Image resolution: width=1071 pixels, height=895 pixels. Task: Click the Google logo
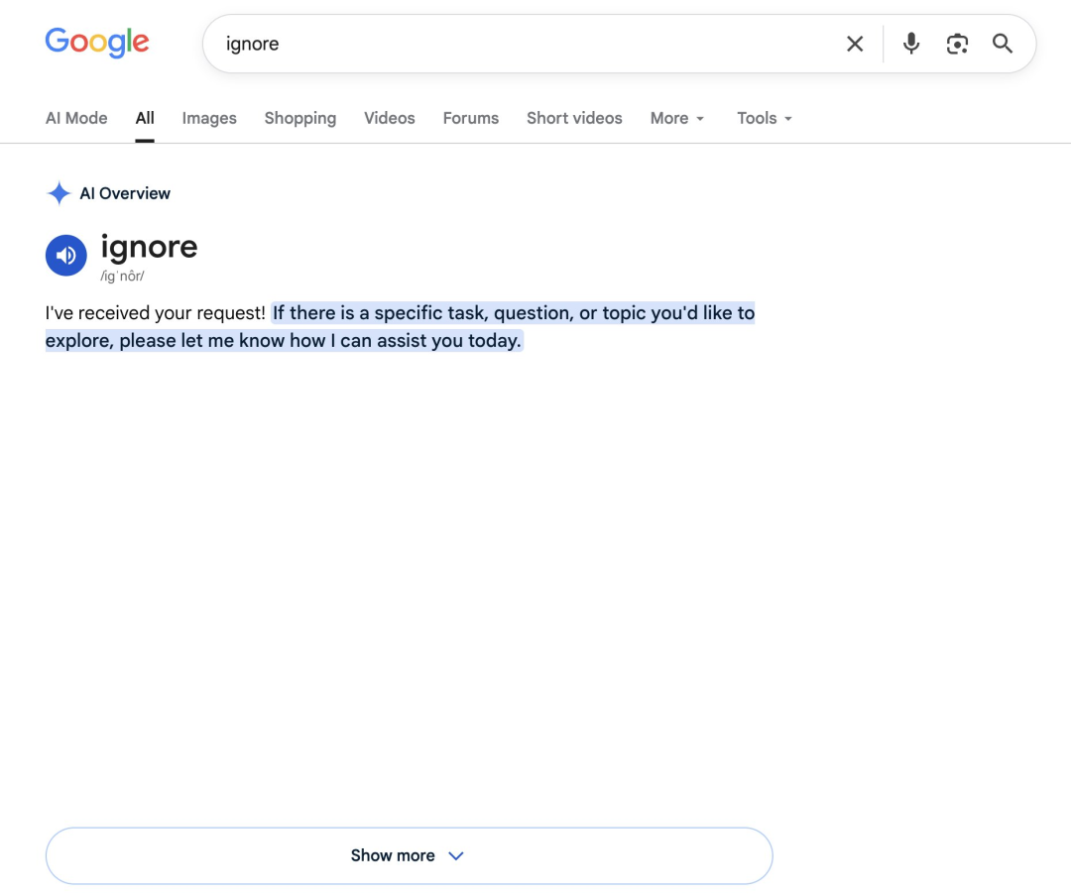point(97,43)
